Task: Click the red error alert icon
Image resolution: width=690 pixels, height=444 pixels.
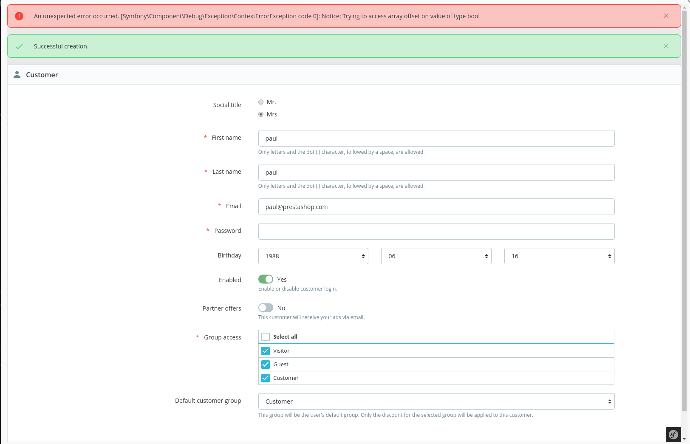Action: pos(19,16)
